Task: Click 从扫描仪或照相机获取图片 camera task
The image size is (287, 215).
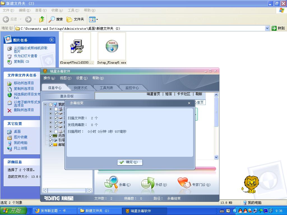Action: pos(31,50)
